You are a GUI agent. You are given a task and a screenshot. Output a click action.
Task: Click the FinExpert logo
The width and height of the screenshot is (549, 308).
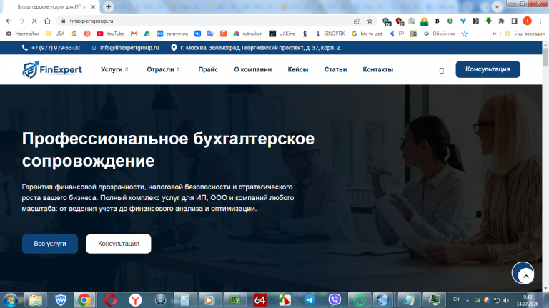coord(52,69)
